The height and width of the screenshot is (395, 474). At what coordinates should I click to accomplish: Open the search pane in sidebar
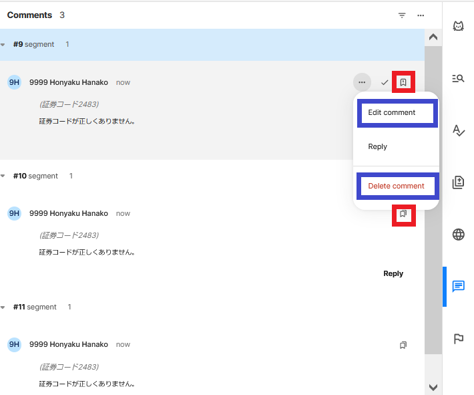pyautogui.click(x=458, y=78)
